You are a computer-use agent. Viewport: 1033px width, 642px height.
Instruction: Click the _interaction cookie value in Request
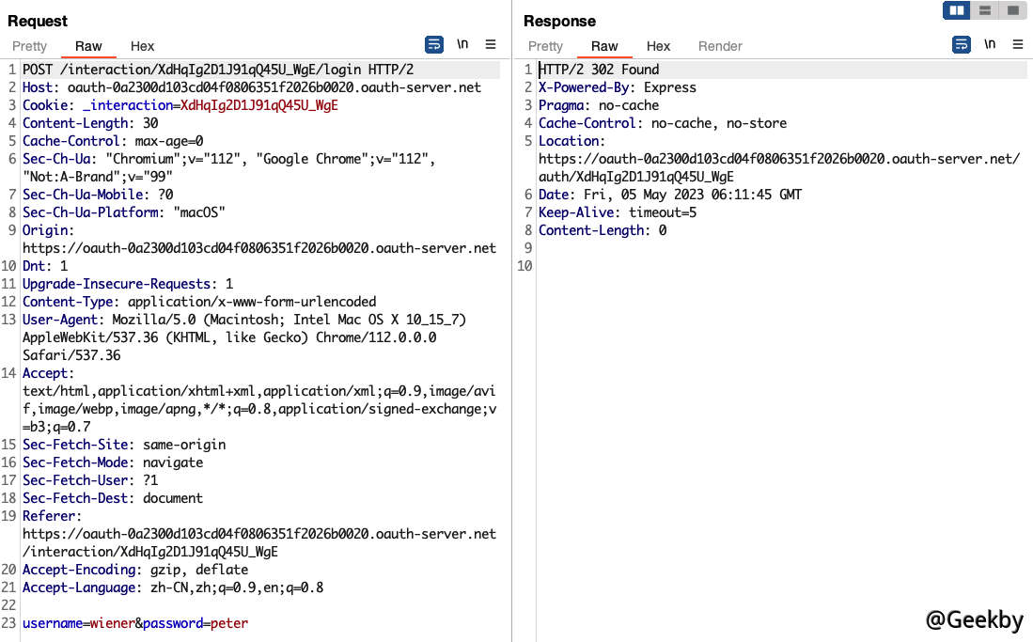pos(258,105)
